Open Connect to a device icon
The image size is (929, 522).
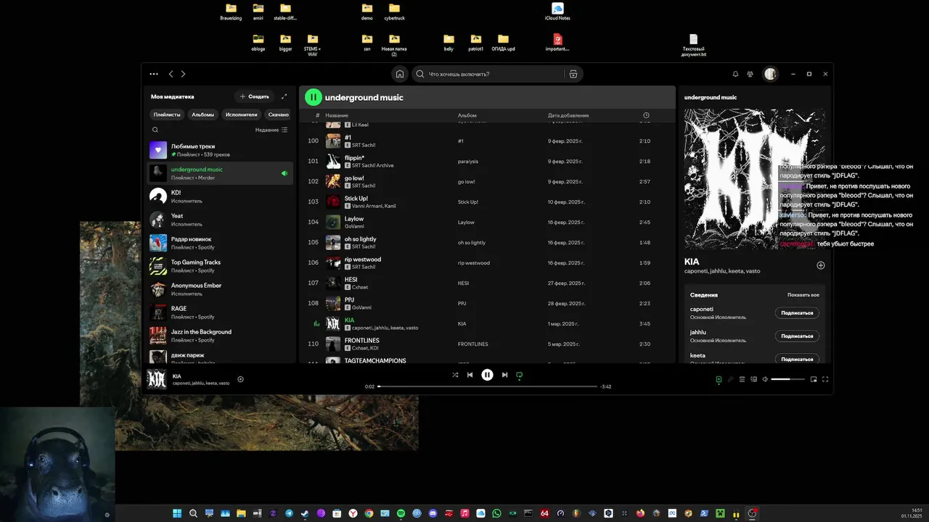[753, 379]
